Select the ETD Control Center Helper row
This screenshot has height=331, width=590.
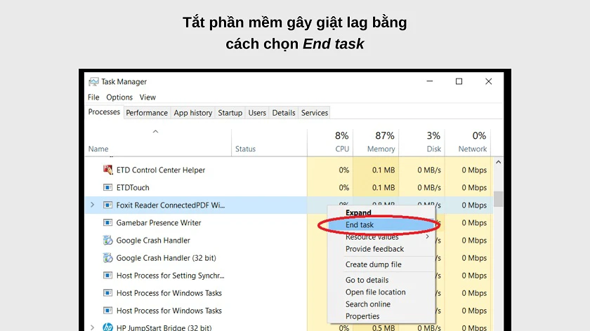click(289, 170)
